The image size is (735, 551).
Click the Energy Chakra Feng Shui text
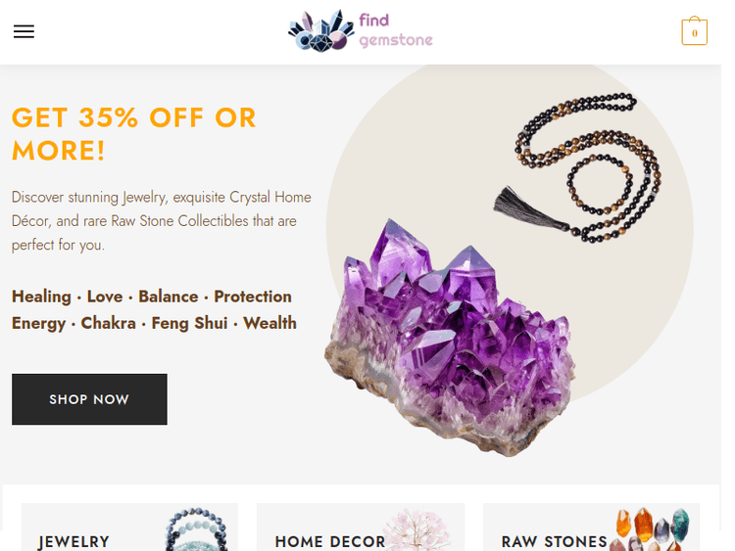[154, 323]
